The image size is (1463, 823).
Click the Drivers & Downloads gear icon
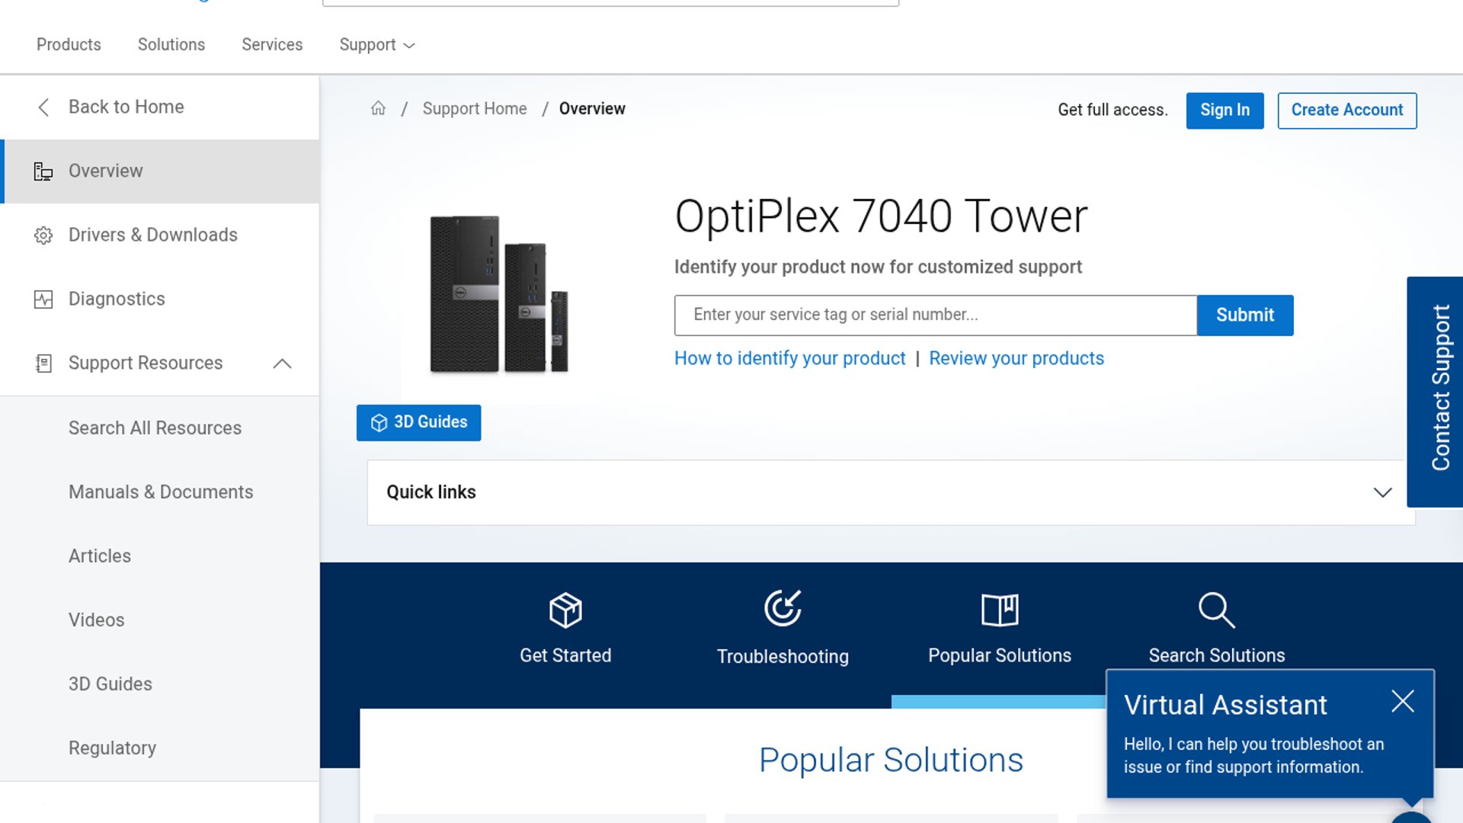(x=43, y=235)
